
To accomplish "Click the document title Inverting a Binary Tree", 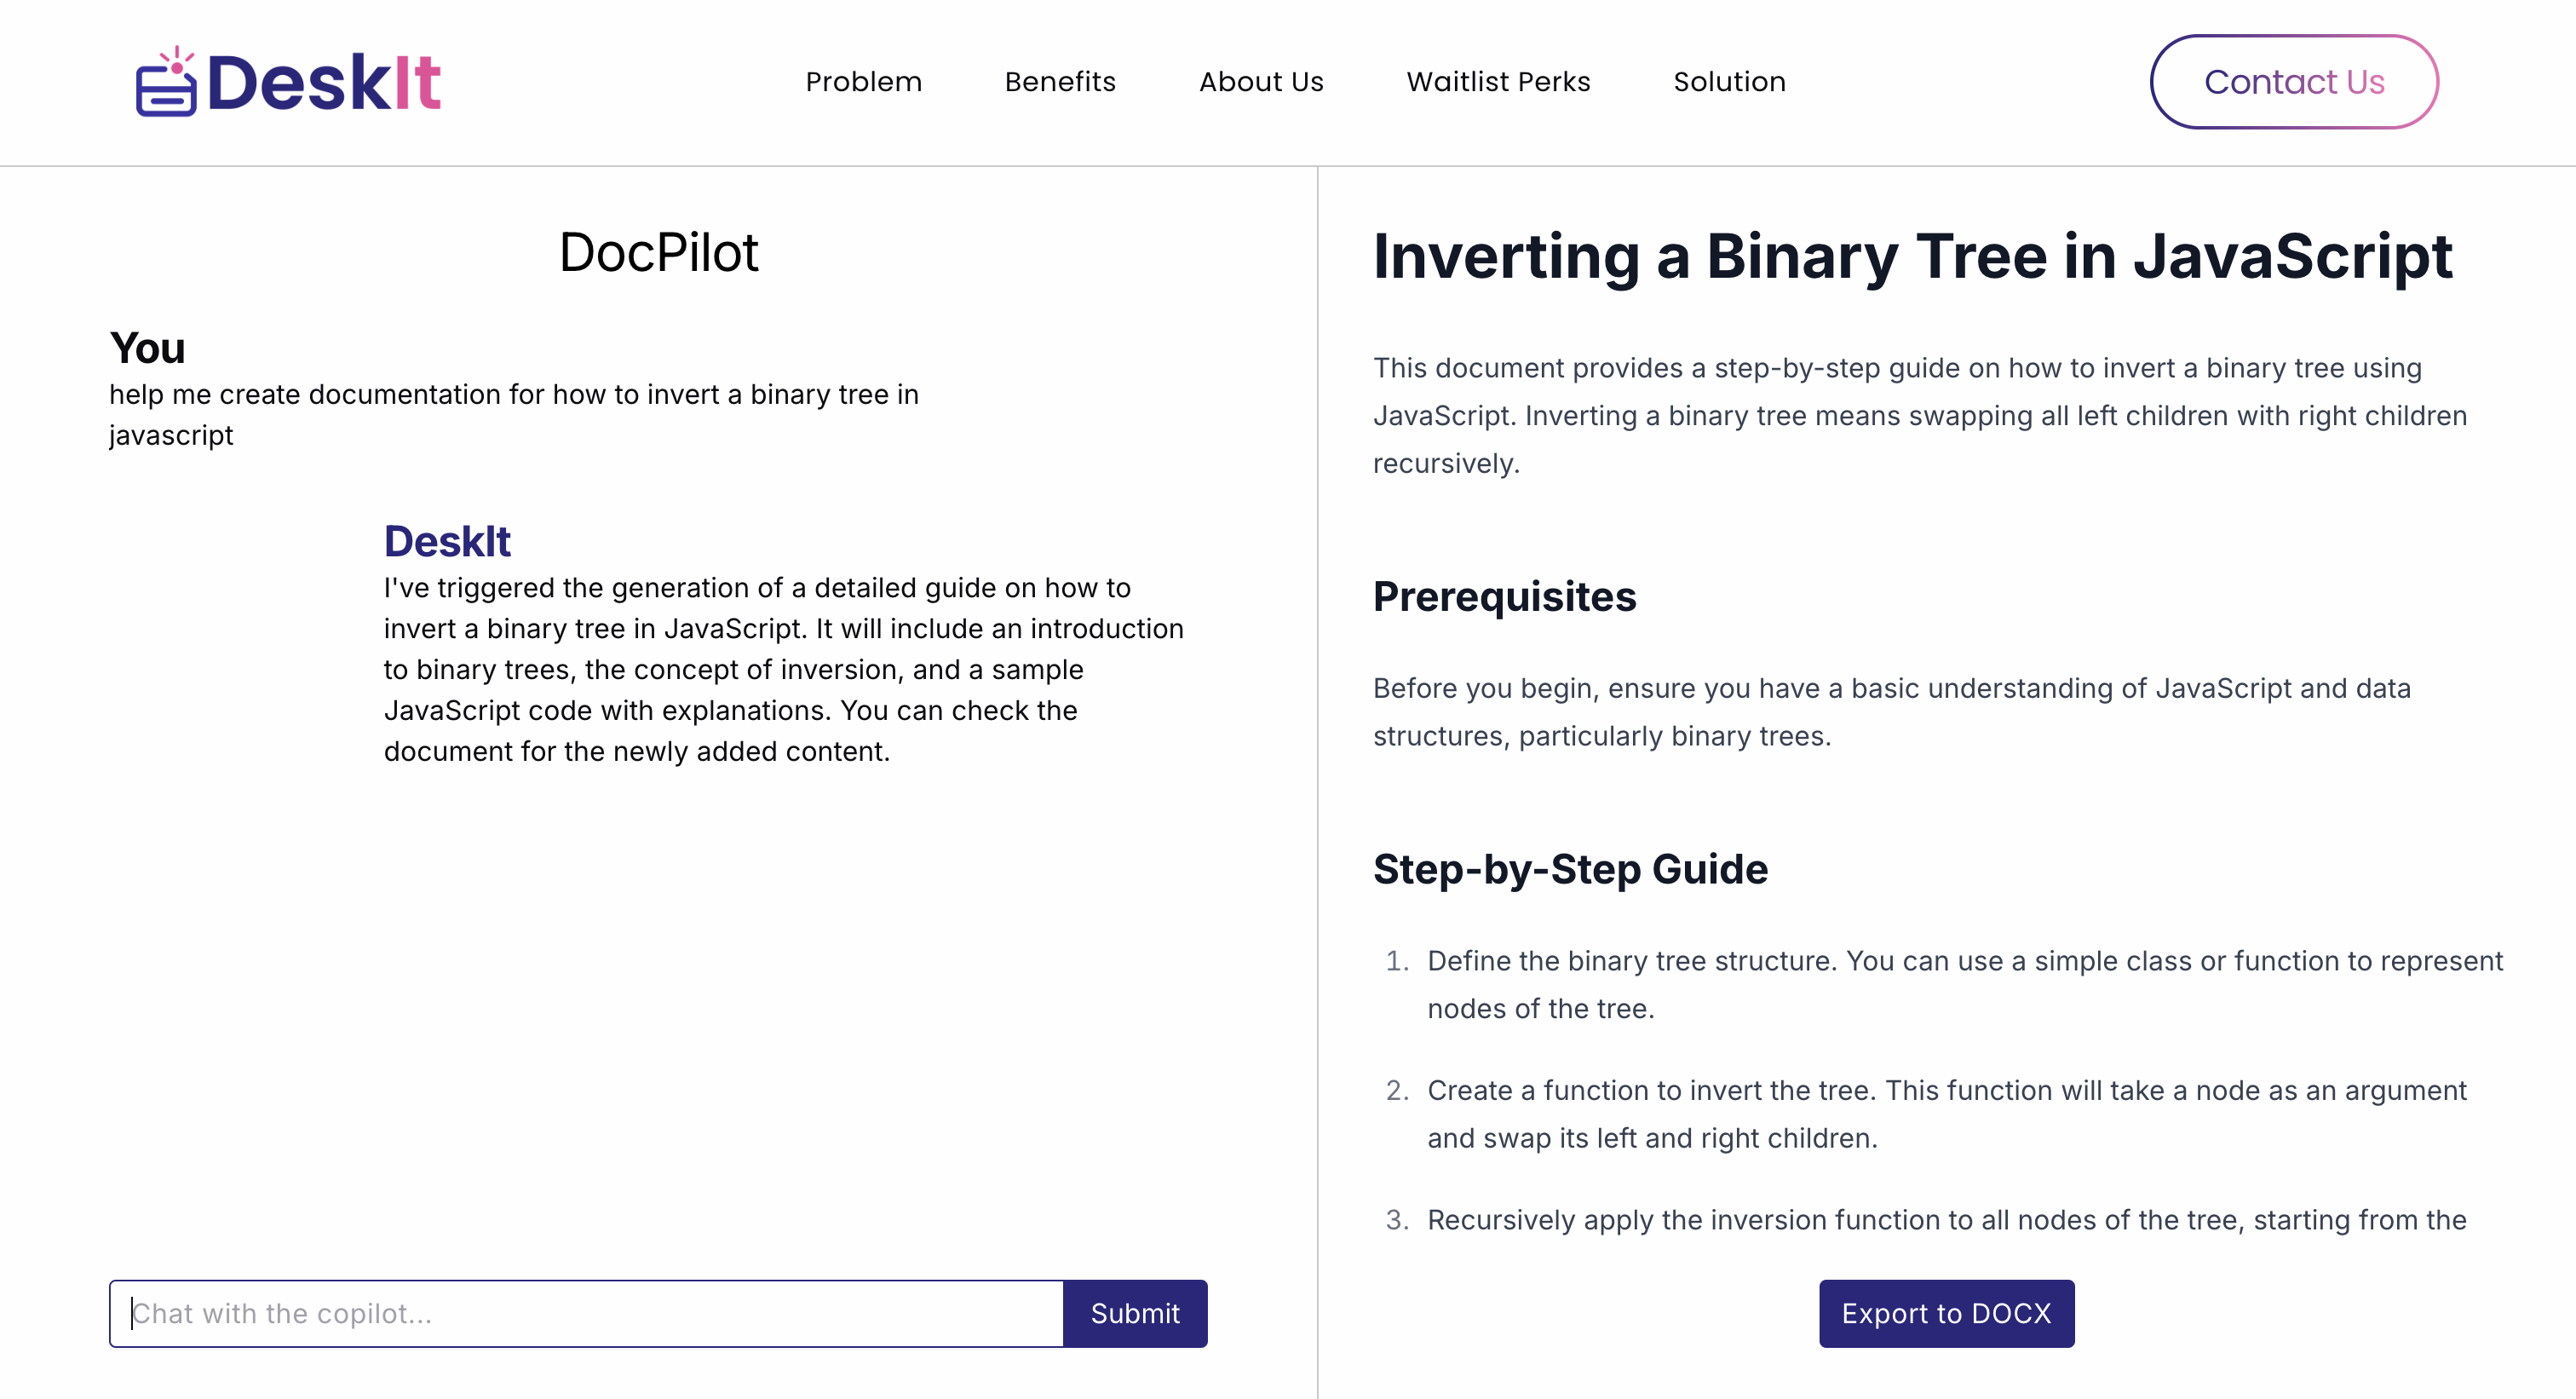I will click(1912, 256).
